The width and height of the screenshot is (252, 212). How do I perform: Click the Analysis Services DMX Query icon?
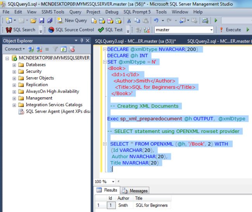[x=110, y=21]
